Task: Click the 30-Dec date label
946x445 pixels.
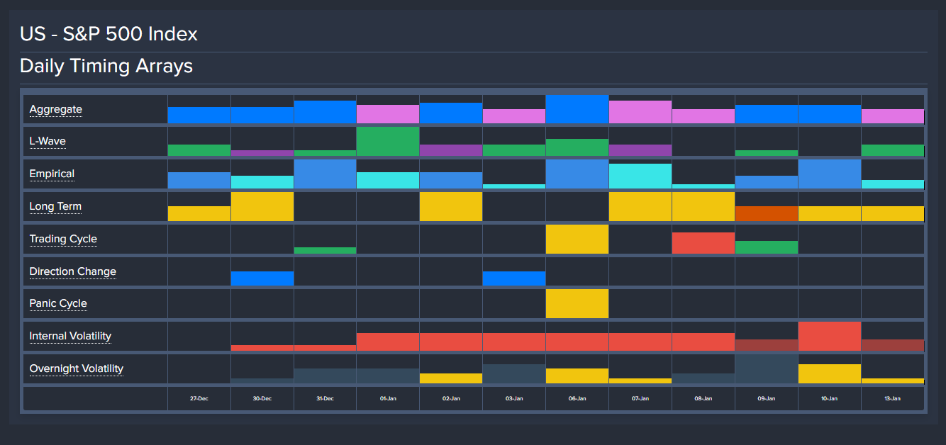Action: pyautogui.click(x=262, y=398)
